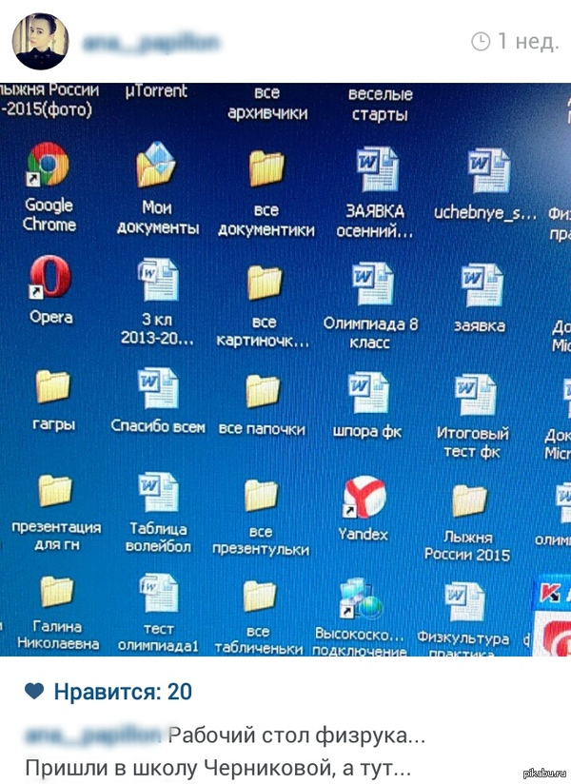Open the Мои документы folder icon
Image resolution: width=571 pixels, height=784 pixels.
[x=157, y=167]
